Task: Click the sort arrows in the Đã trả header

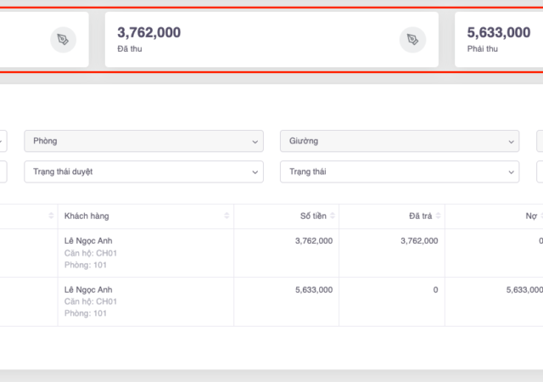Action: [438, 216]
